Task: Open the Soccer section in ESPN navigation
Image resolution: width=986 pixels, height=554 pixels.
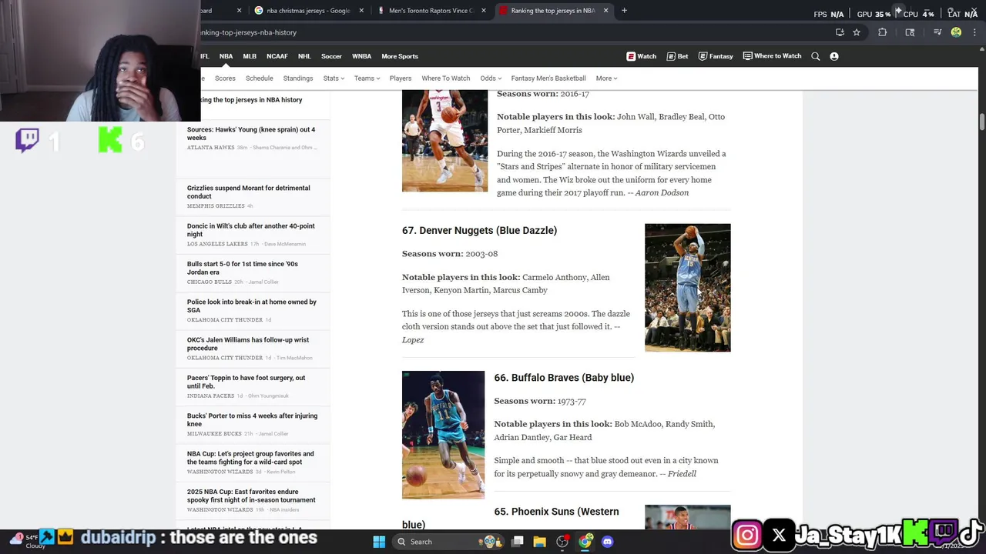Action: (331, 56)
